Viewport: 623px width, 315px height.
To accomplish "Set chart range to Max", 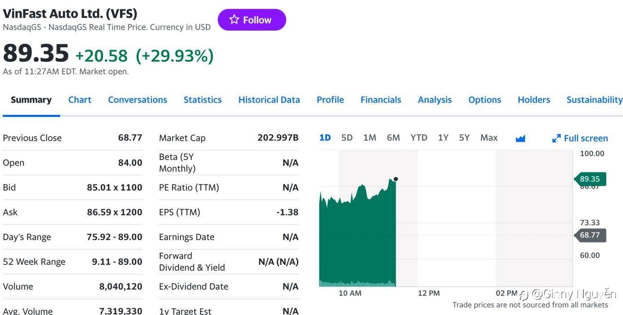I will (x=489, y=138).
